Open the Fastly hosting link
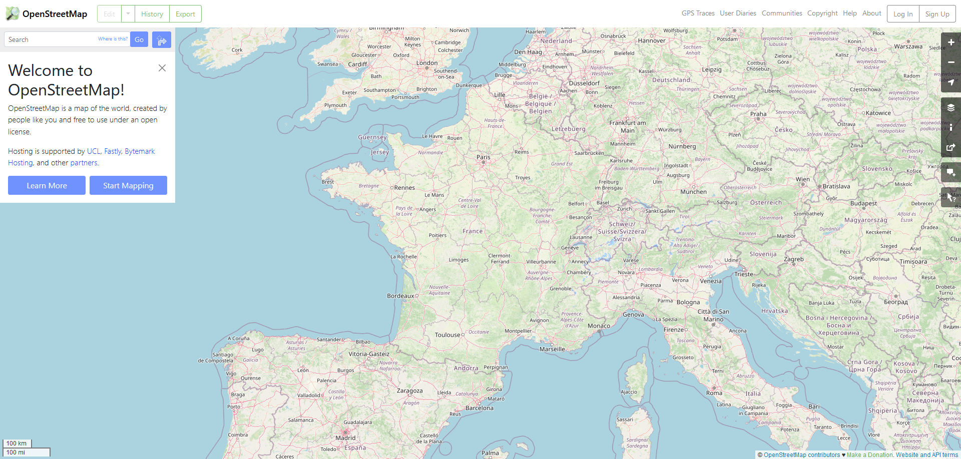Screen dimensions: 961x459 point(113,151)
